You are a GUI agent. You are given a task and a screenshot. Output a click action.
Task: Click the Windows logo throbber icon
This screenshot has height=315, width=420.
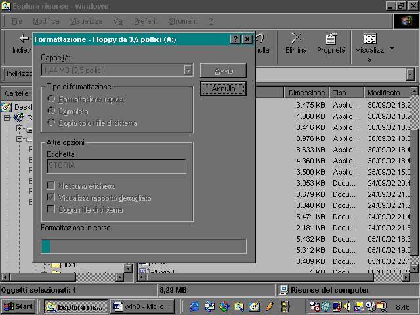pos(406,21)
